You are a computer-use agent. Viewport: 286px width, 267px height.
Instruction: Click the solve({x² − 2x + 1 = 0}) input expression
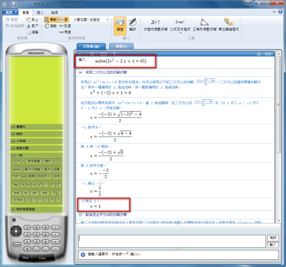pos(121,61)
